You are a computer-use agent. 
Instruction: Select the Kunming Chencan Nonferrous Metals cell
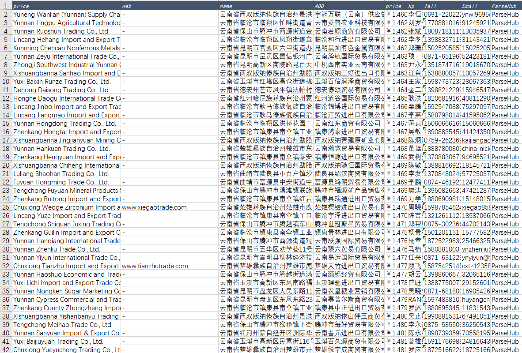click(x=66, y=48)
